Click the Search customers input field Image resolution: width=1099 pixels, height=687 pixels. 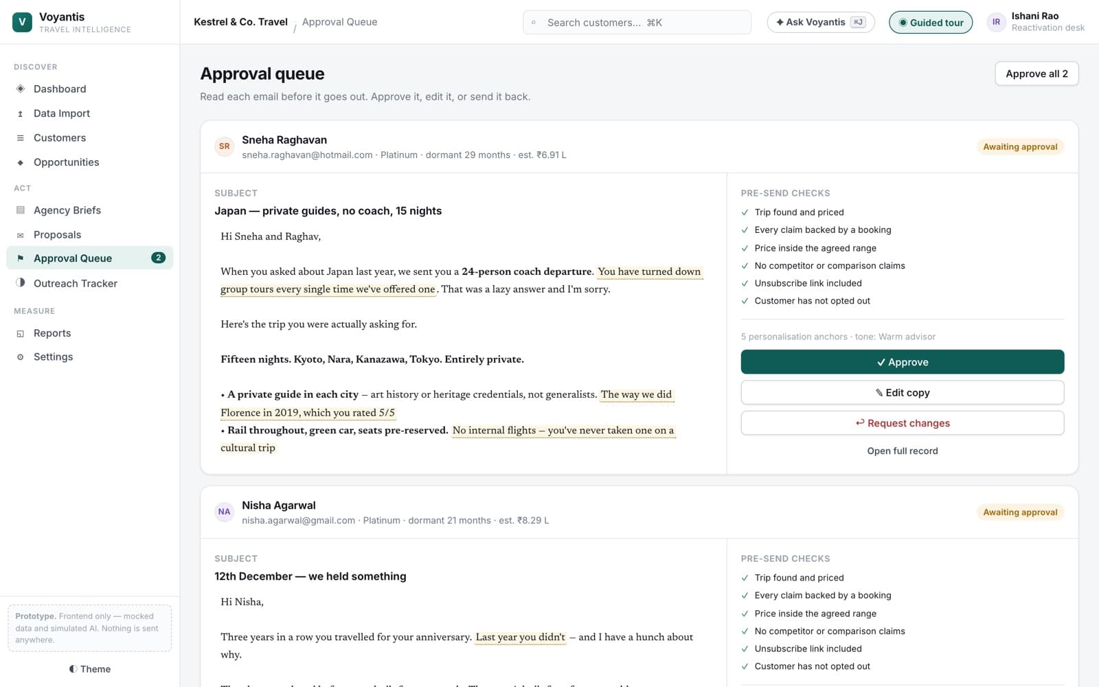tap(637, 23)
